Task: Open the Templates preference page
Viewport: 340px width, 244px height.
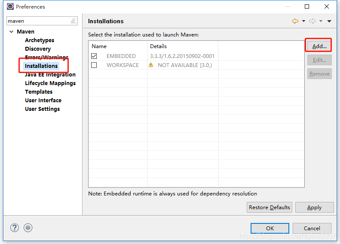Action: [x=39, y=92]
